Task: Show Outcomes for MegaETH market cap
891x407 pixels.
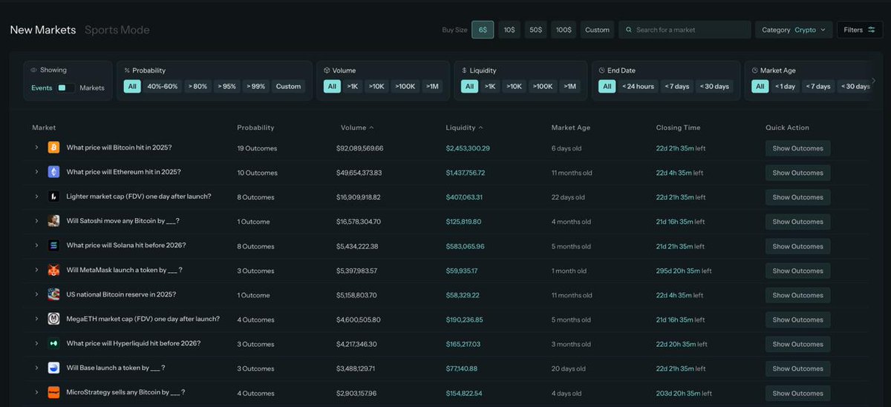Action: click(x=797, y=320)
